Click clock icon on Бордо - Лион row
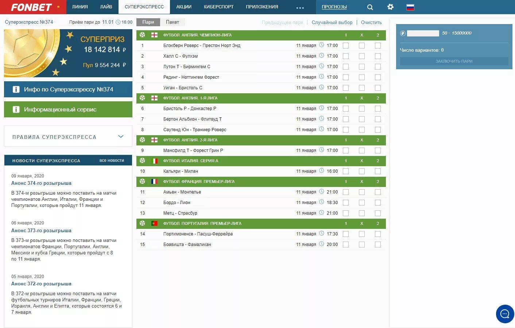 (322, 202)
